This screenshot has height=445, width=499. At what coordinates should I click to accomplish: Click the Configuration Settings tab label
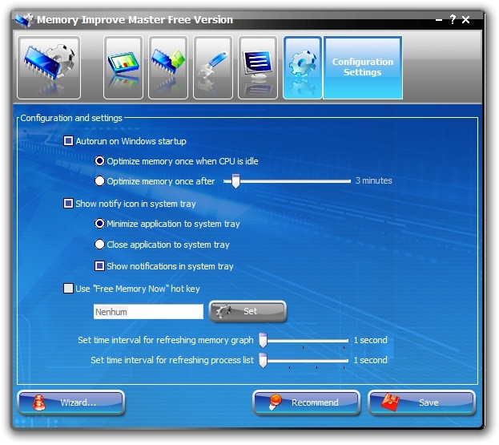[x=363, y=67]
